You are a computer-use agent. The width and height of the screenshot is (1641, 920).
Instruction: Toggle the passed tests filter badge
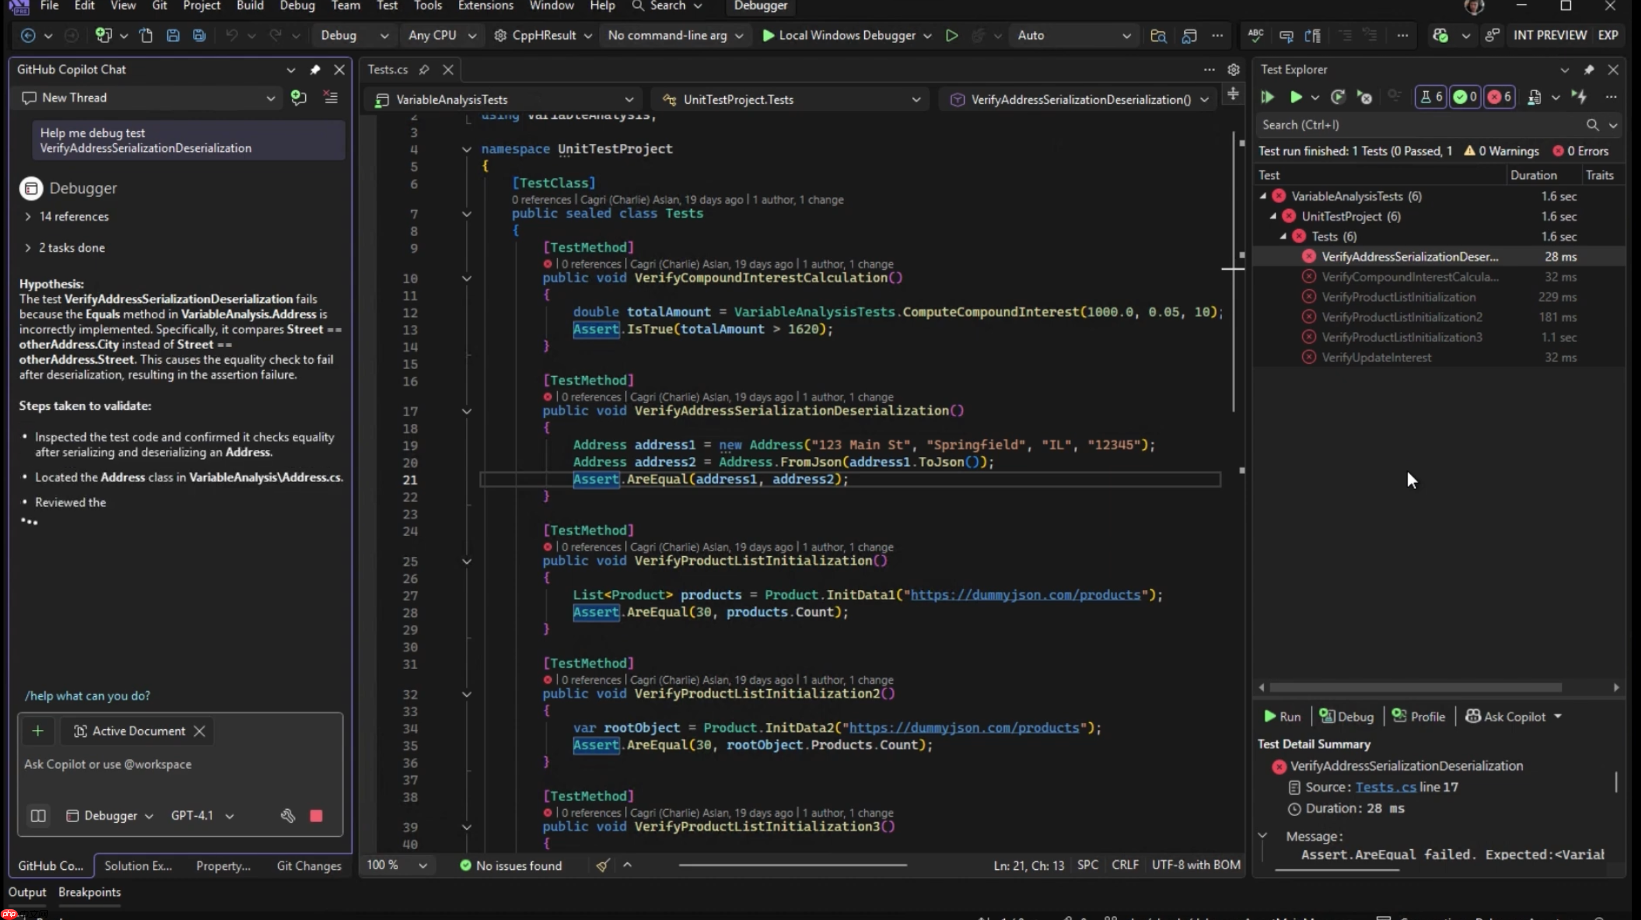point(1464,97)
